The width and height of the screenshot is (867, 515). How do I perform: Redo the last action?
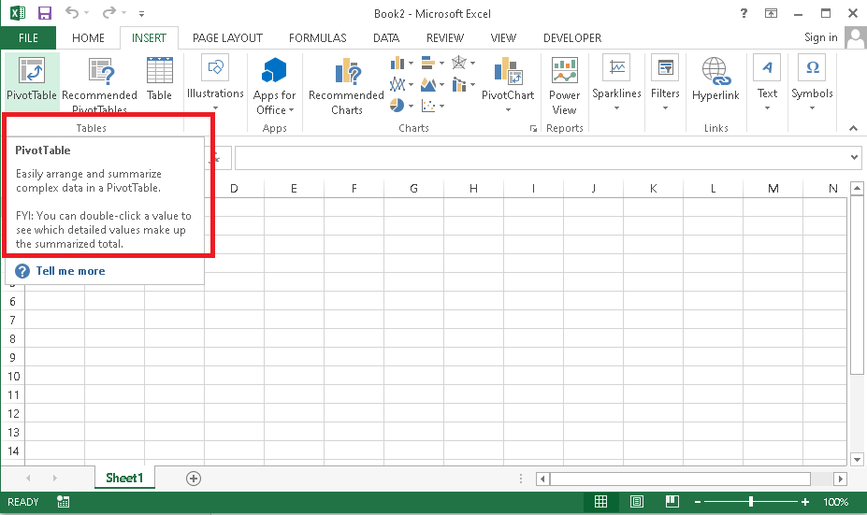[x=108, y=12]
